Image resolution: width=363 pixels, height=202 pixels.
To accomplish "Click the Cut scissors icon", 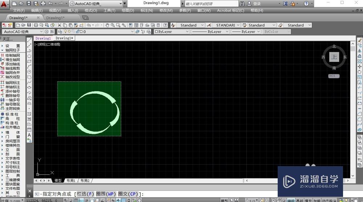I will (x=59, y=25).
